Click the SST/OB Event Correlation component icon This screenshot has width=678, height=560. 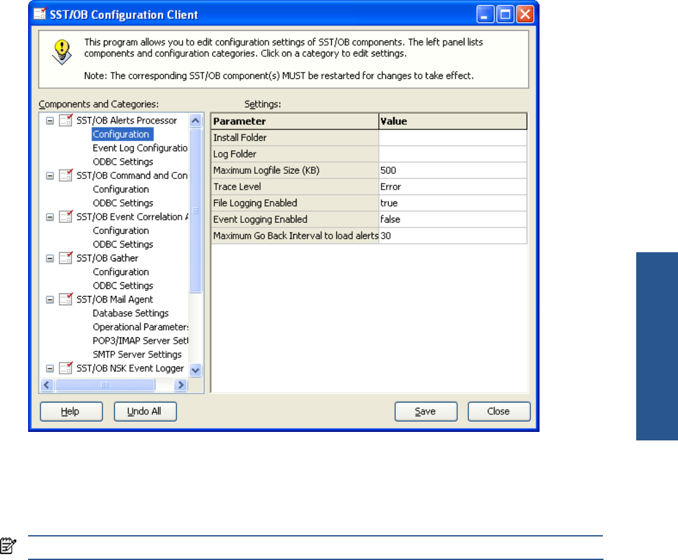tap(65, 217)
